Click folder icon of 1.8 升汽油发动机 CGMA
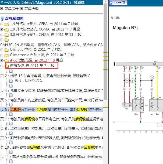The height and width of the screenshot is (164, 163). 6,30
